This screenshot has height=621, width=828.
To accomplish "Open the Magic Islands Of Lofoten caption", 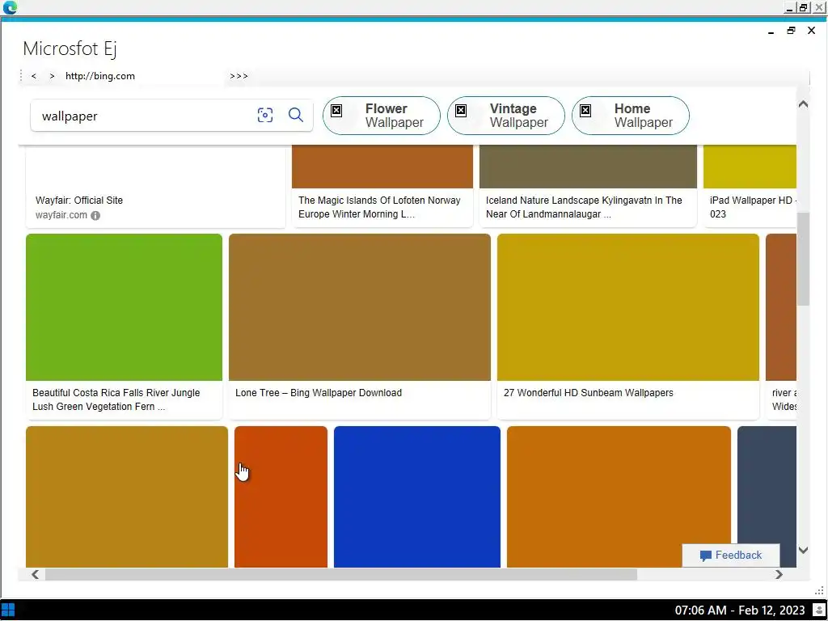I will (379, 207).
